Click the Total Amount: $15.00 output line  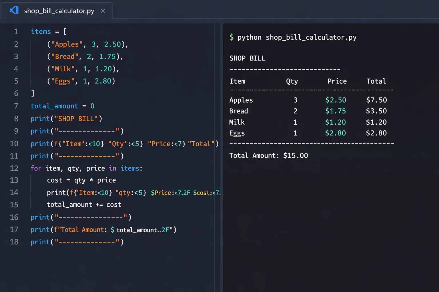coord(268,155)
